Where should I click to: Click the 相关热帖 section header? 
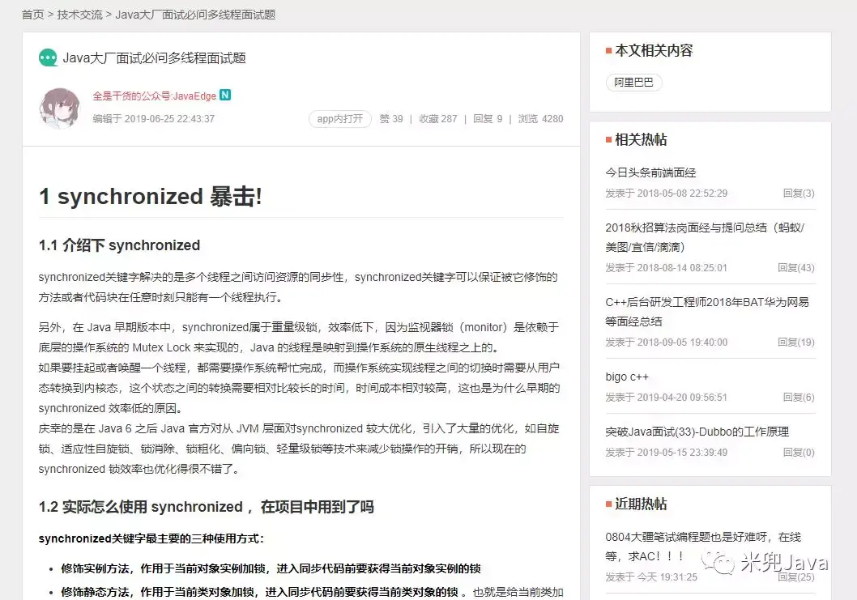641,140
